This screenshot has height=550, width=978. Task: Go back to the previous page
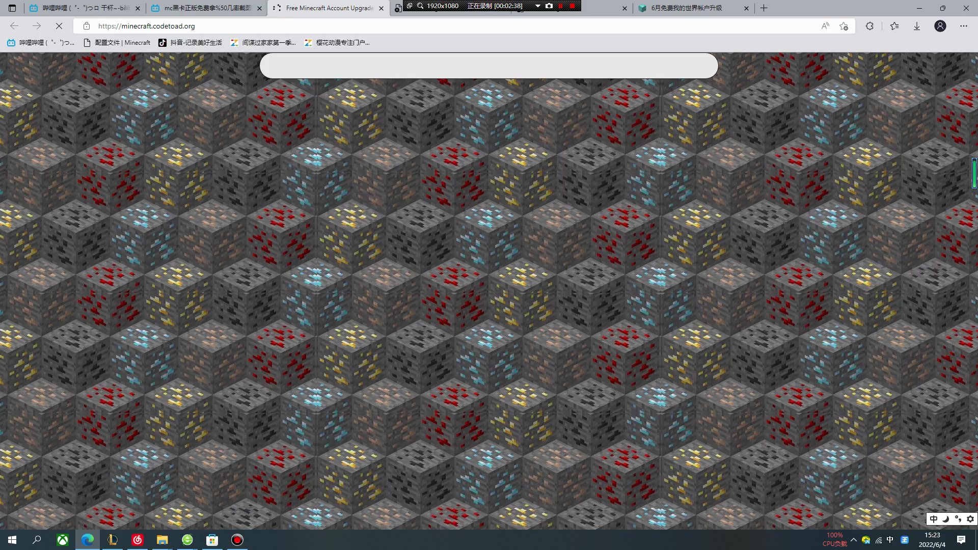(14, 26)
